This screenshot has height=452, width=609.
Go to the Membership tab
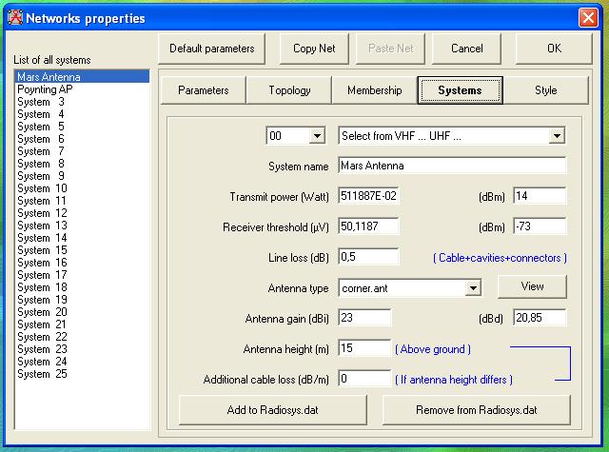click(374, 90)
